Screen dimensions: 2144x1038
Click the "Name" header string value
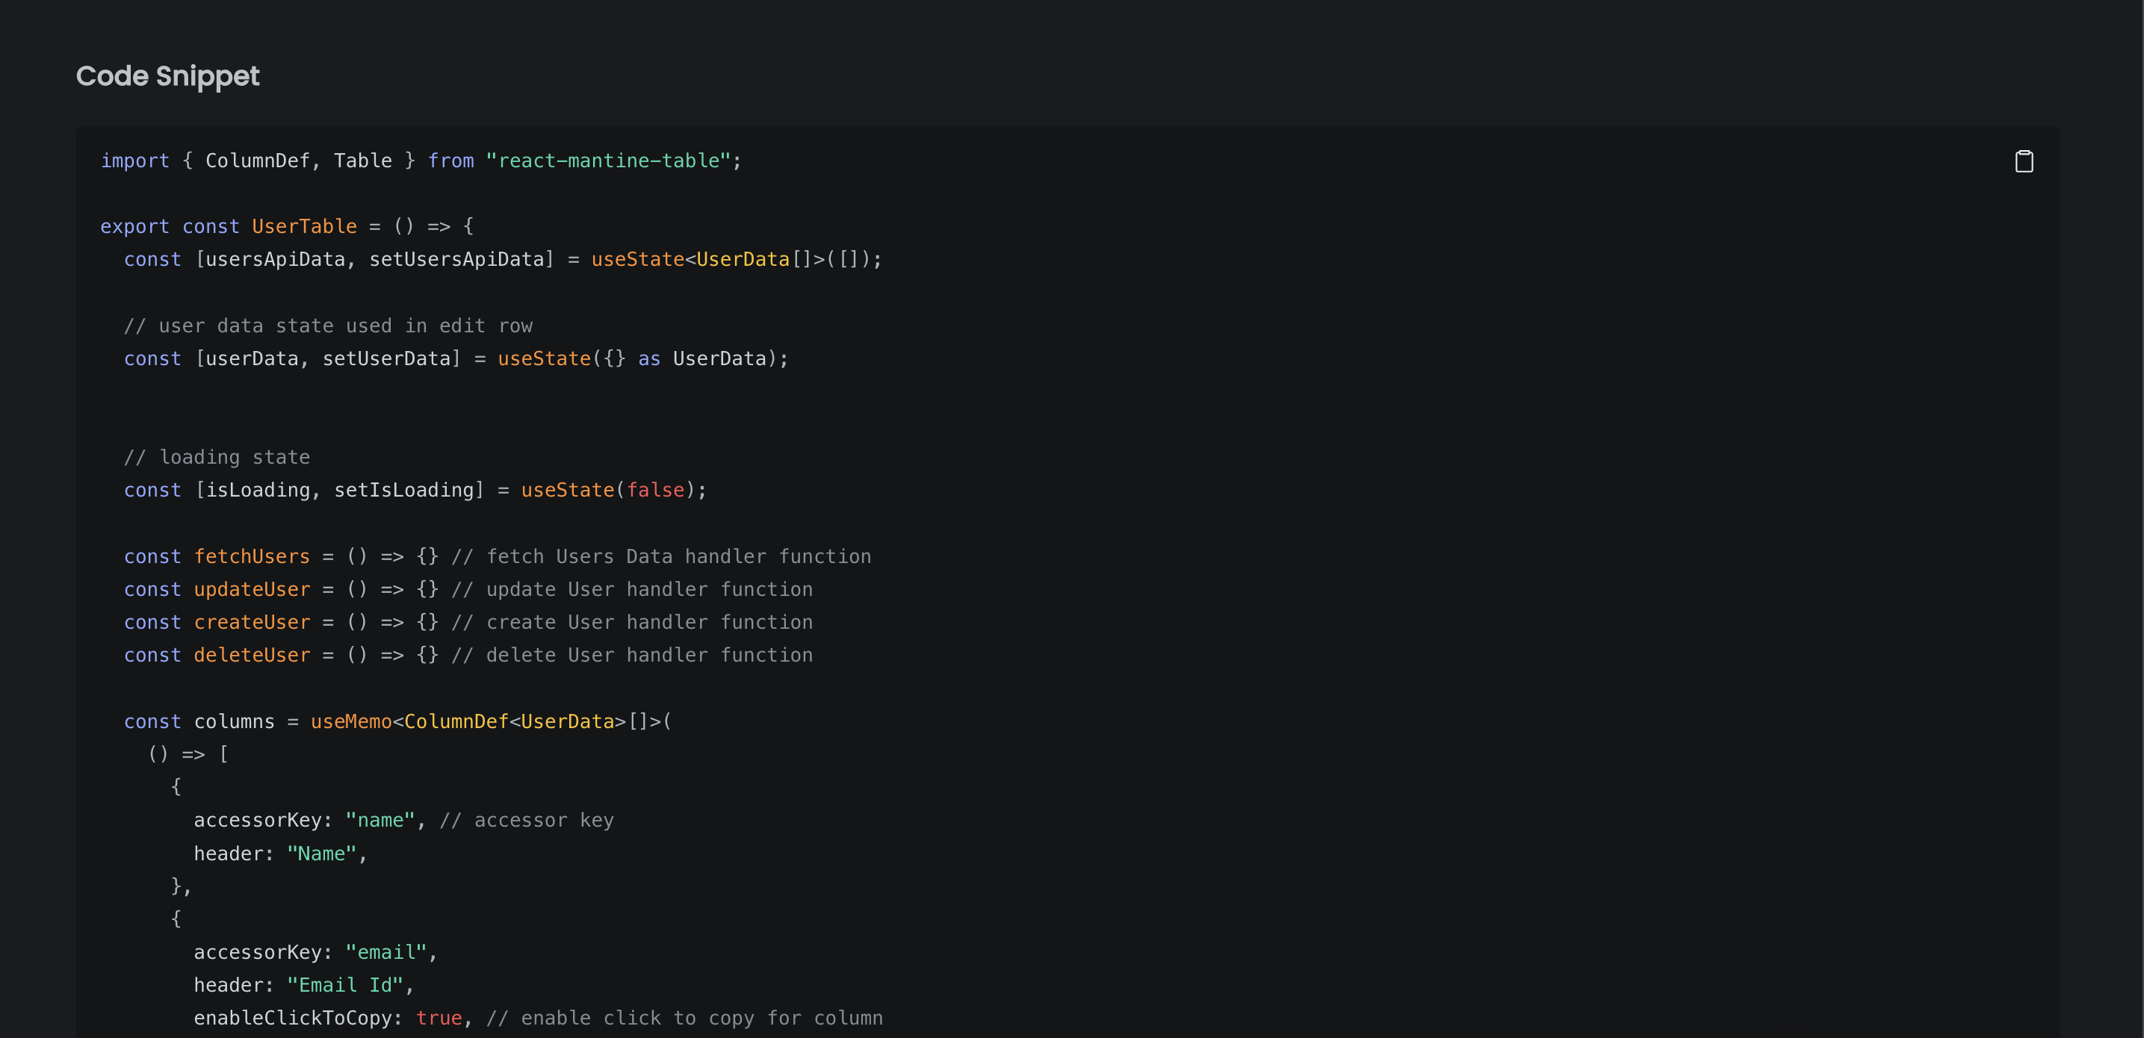321,854
